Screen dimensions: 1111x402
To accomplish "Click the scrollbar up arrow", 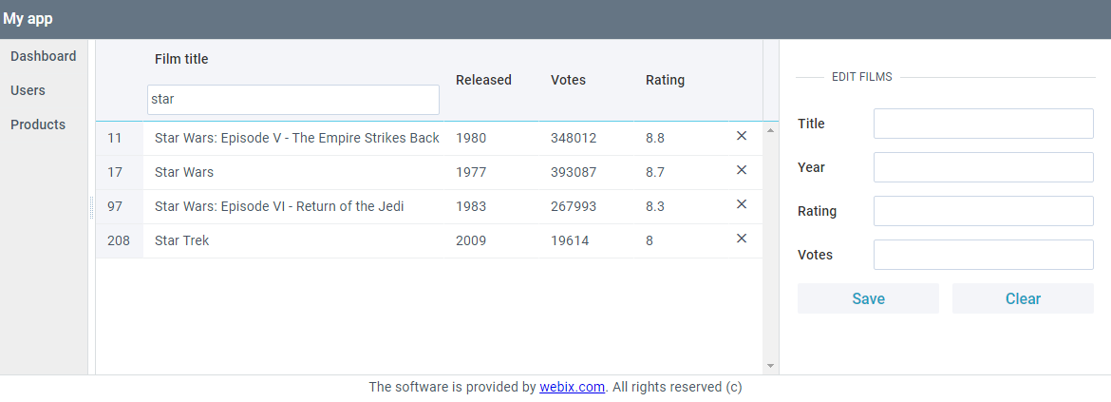I will tap(771, 130).
